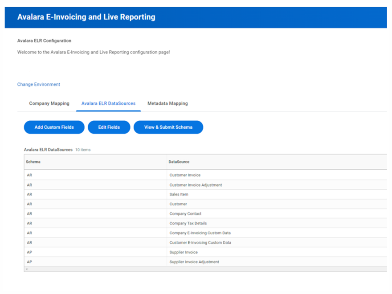The image size is (392, 294).
Task: Click the Add Custom Fields button
Action: (x=54, y=127)
